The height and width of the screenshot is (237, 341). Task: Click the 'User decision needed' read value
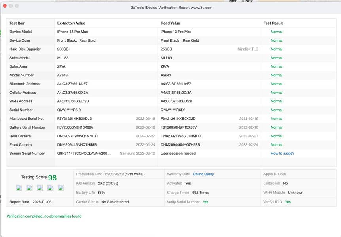point(178,154)
